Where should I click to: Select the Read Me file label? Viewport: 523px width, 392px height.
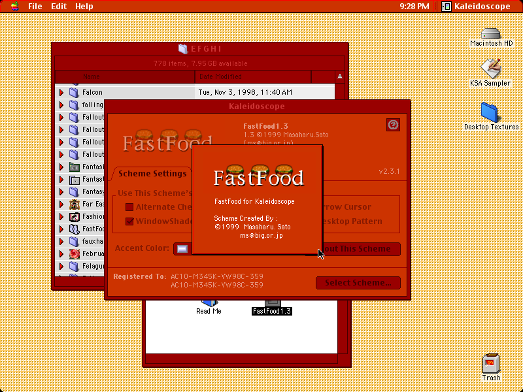[x=209, y=312]
